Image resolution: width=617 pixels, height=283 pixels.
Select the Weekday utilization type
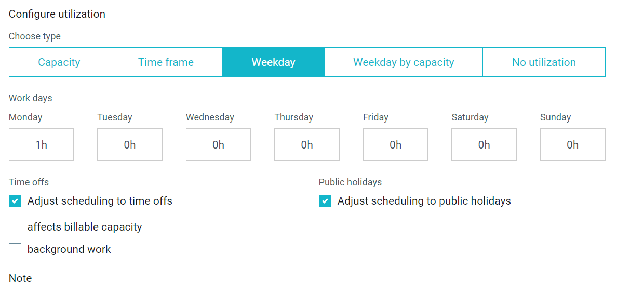click(274, 62)
